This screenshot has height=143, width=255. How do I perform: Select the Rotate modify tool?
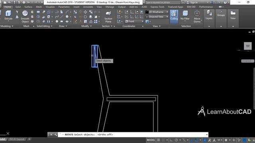(85, 17)
